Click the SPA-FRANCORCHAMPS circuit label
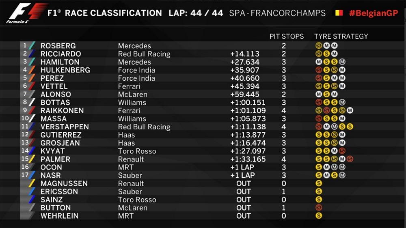The height and width of the screenshot is (228, 406). tap(277, 13)
